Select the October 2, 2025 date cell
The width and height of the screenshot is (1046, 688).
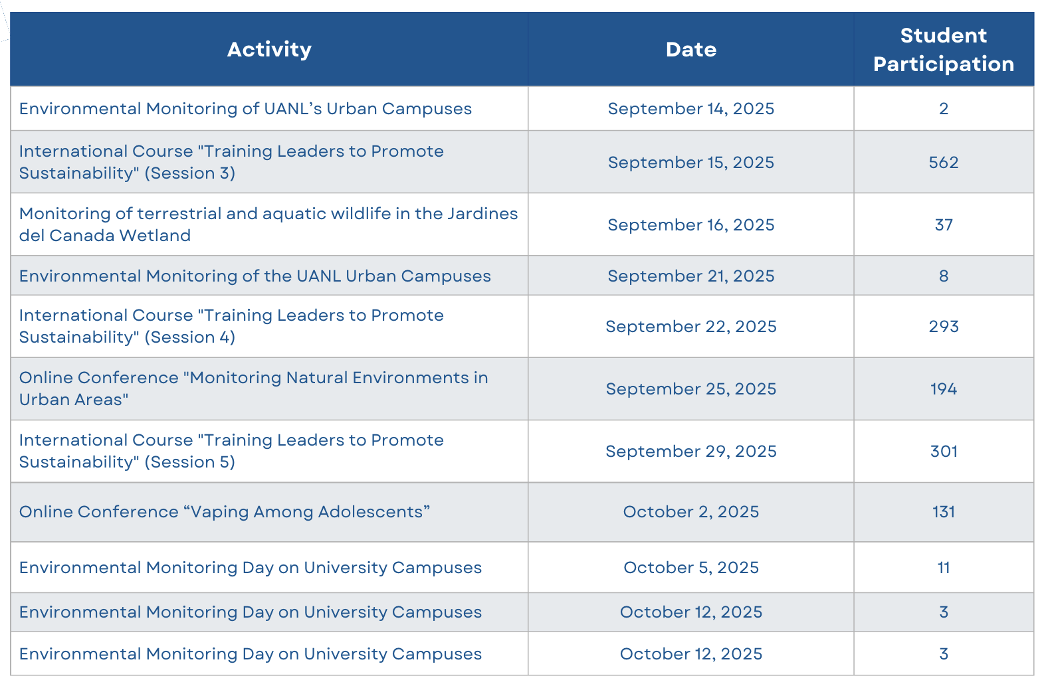pyautogui.click(x=691, y=511)
